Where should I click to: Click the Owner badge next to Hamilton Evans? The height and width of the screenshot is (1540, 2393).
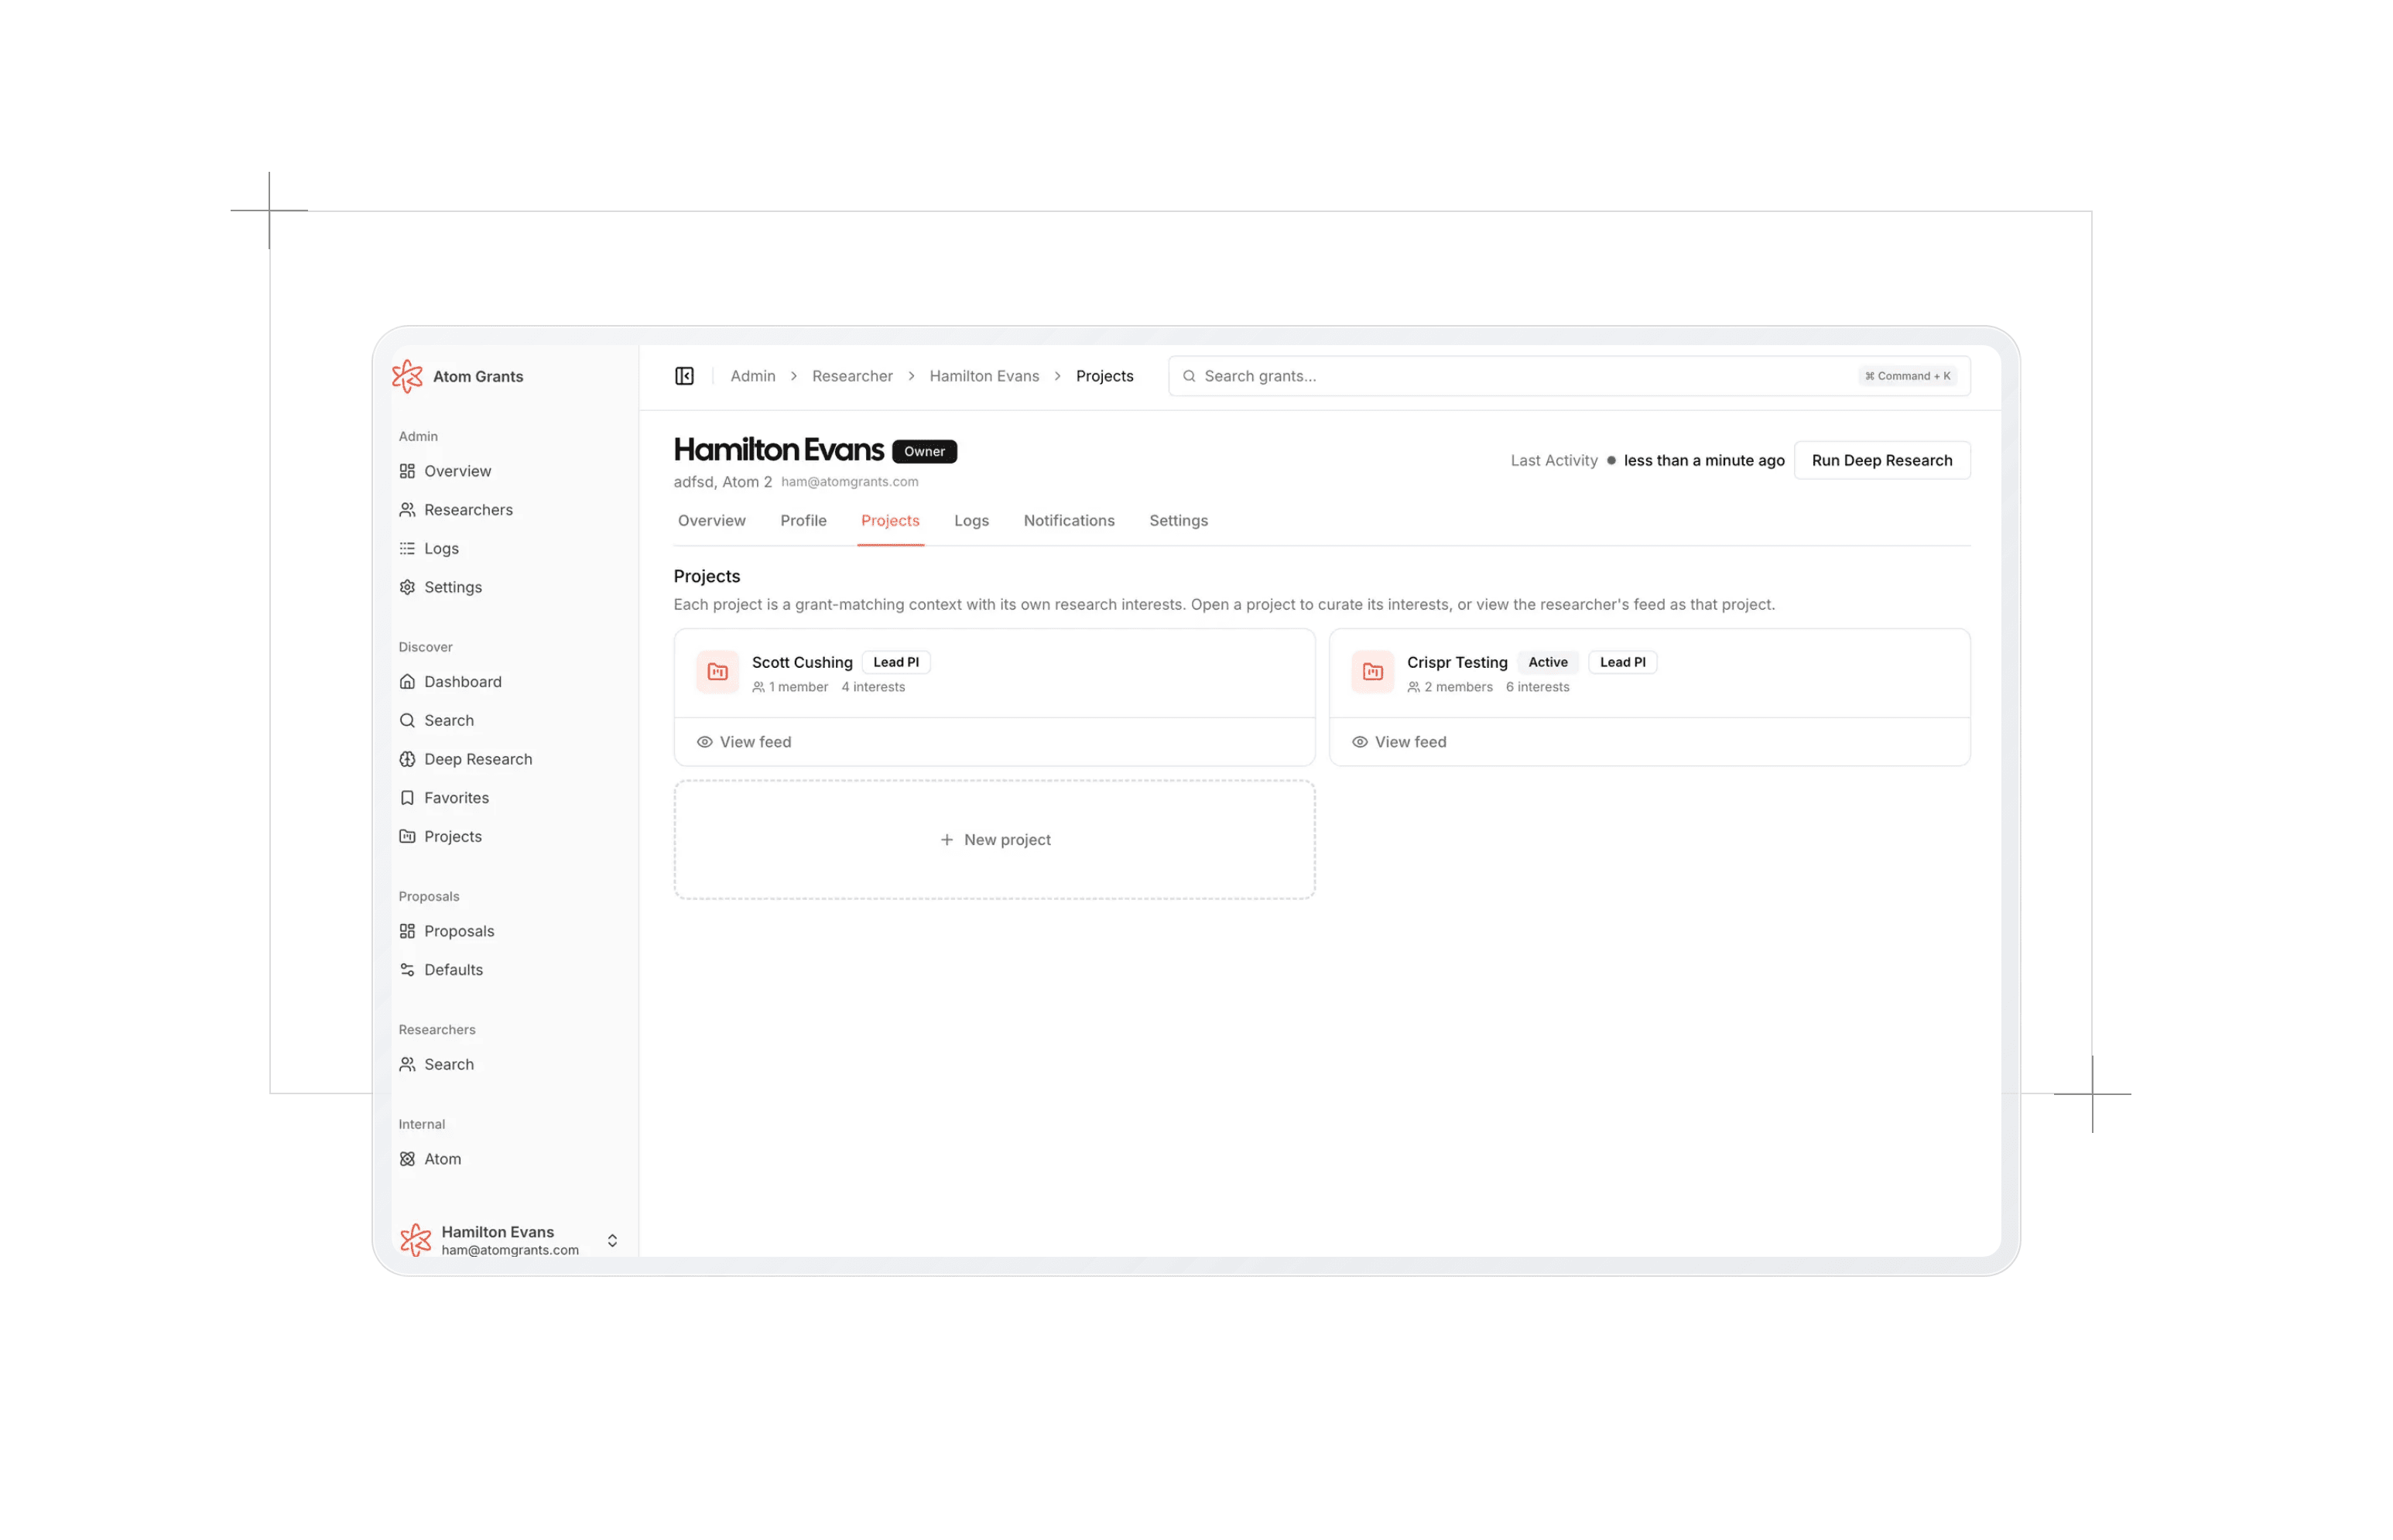click(x=924, y=451)
